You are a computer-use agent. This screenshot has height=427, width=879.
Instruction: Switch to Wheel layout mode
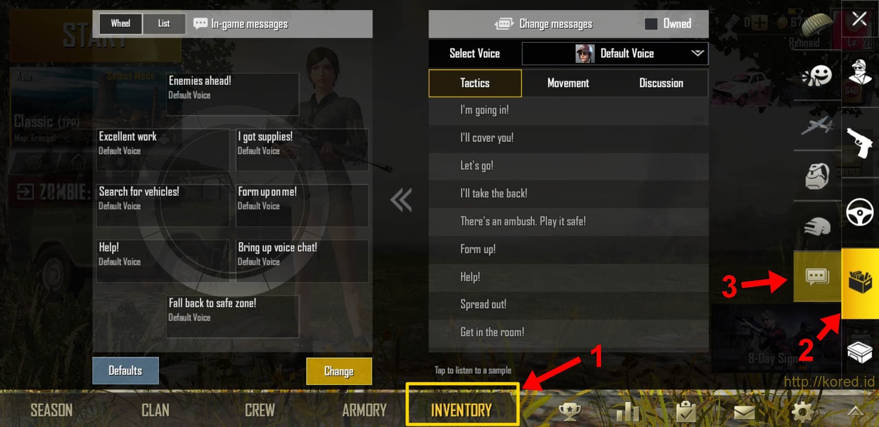(x=120, y=24)
